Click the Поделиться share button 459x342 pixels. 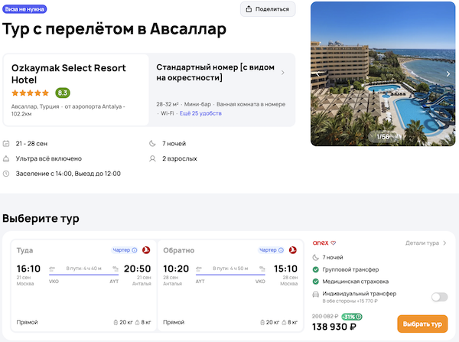[268, 9]
